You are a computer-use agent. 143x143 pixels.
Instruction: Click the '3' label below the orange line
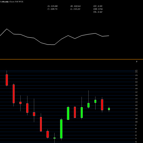137,61
